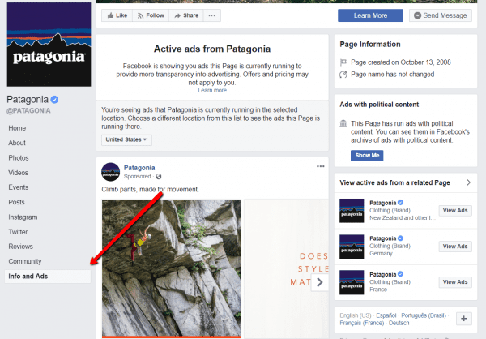
Task: Click the Send Message button
Action: pos(441,15)
